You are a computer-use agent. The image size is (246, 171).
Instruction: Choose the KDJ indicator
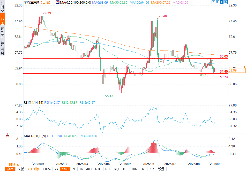[116, 169]
